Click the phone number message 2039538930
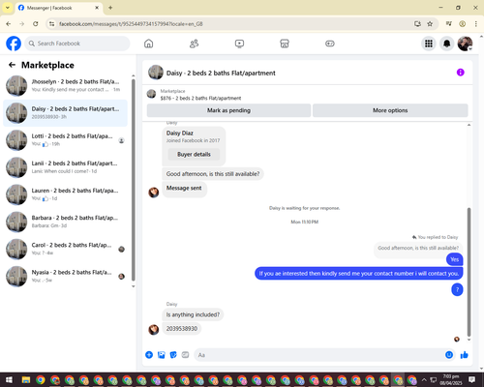Image resolution: width=484 pixels, height=387 pixels. click(x=182, y=329)
